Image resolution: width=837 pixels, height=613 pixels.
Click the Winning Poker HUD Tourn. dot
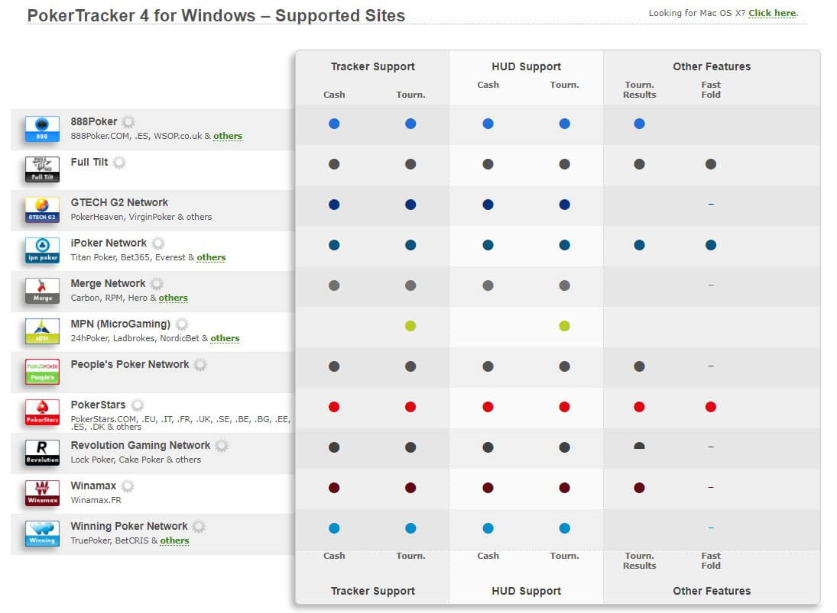point(564,528)
